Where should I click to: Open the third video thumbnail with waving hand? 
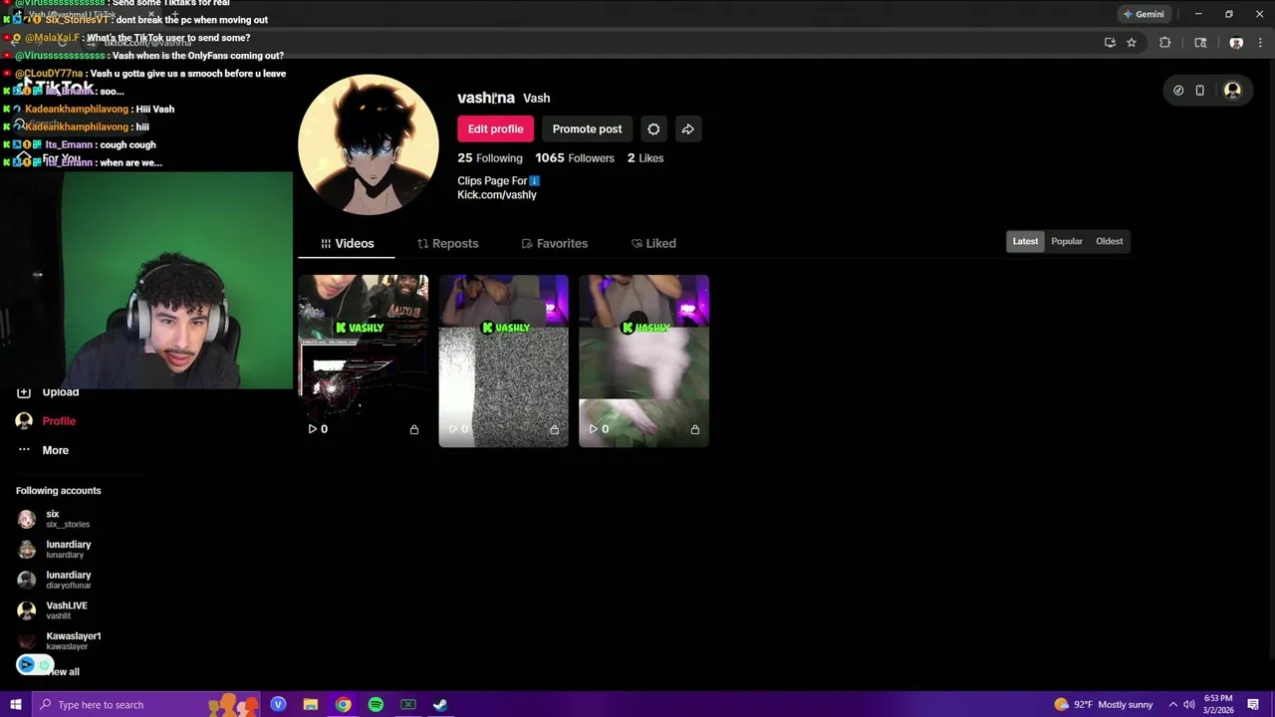click(x=644, y=360)
